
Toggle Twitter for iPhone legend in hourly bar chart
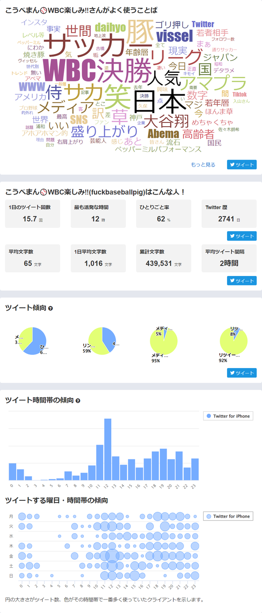pyautogui.click(x=228, y=416)
